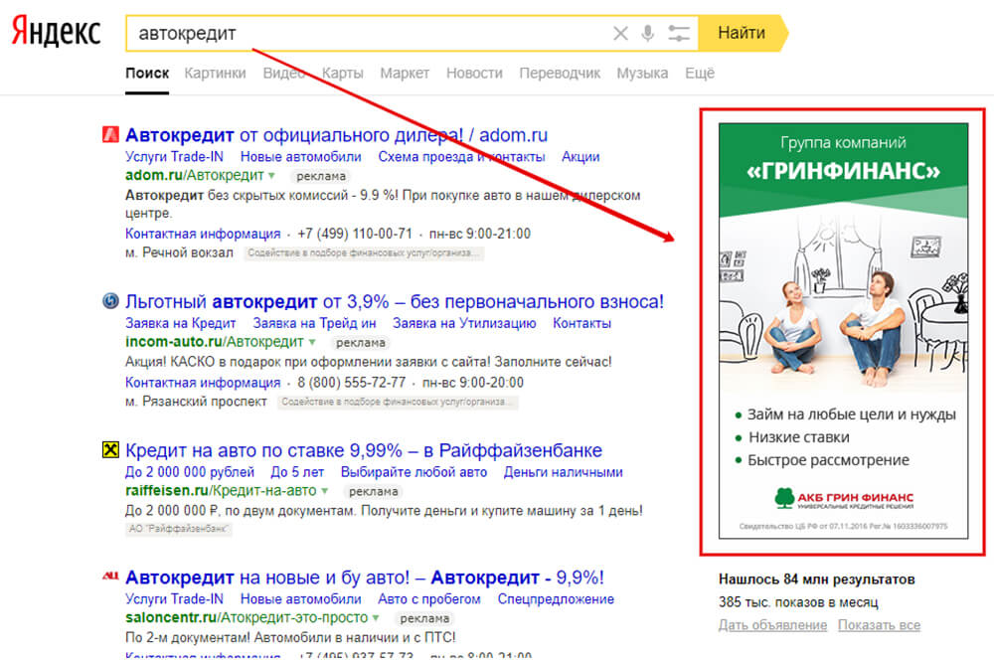The height and width of the screenshot is (663, 994).
Task: Open the saloncentr.ru green URL
Action: pos(247,618)
